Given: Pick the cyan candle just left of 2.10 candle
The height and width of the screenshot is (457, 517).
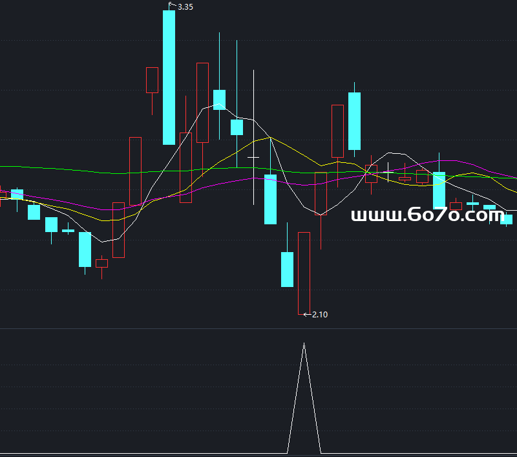Looking at the screenshot, I should (287, 269).
